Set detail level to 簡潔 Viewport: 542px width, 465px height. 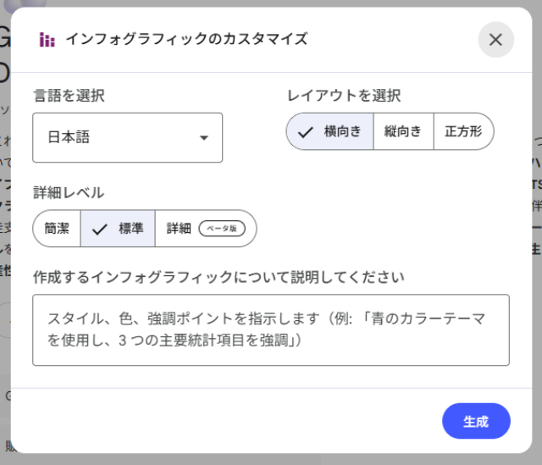57,229
